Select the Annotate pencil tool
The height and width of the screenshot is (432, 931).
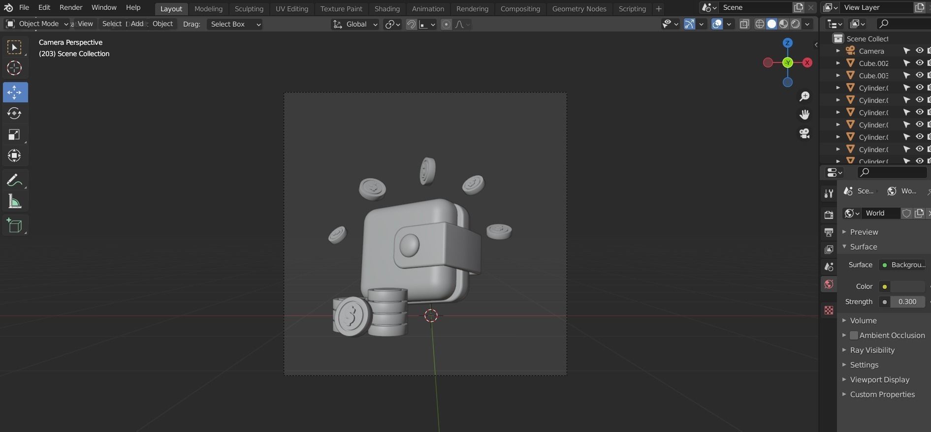[x=14, y=181]
